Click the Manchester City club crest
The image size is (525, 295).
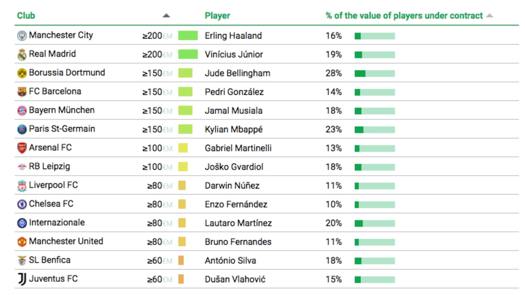22,36
